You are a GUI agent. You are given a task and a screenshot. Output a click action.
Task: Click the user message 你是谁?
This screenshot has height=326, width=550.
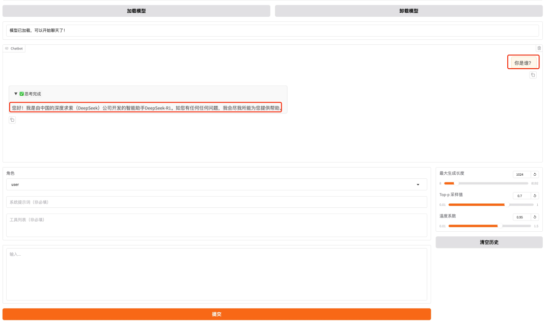(x=522, y=63)
